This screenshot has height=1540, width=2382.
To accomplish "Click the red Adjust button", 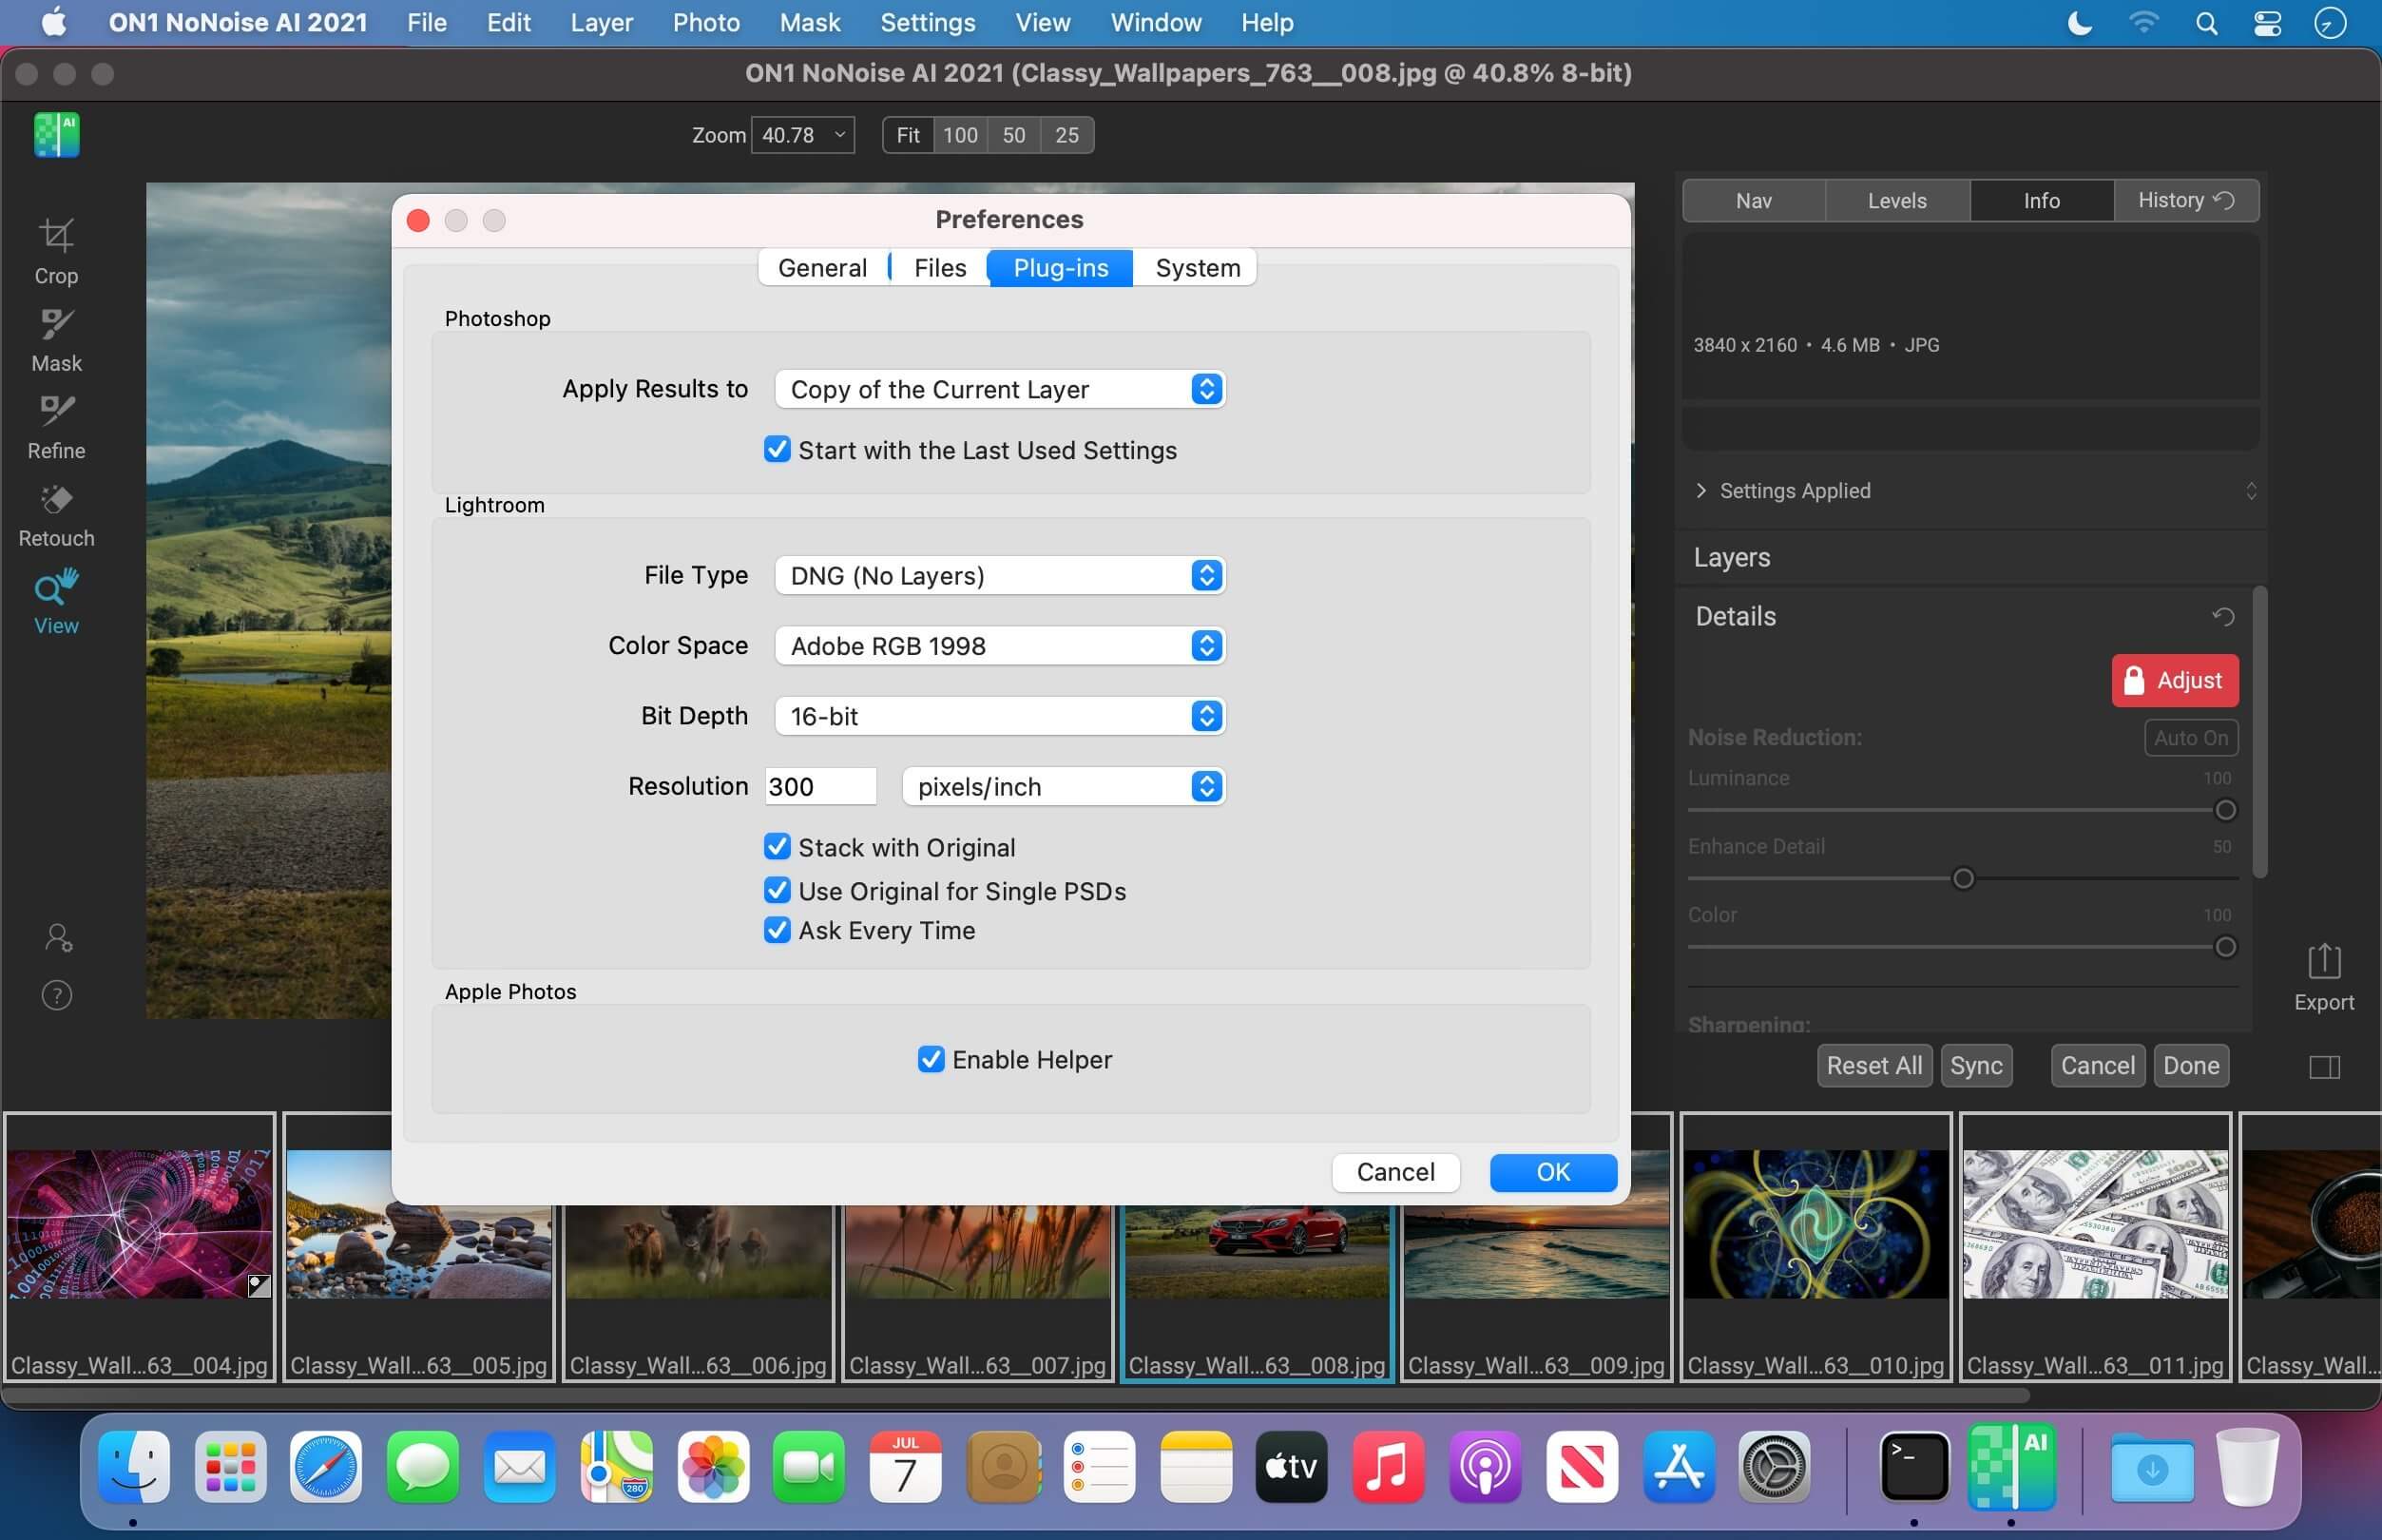I will (2174, 681).
